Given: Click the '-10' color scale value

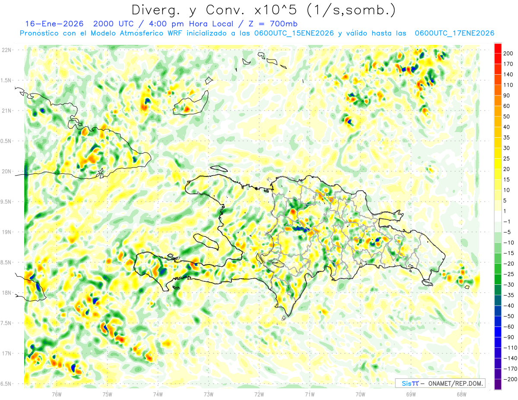Looking at the screenshot, I should click(x=509, y=243).
